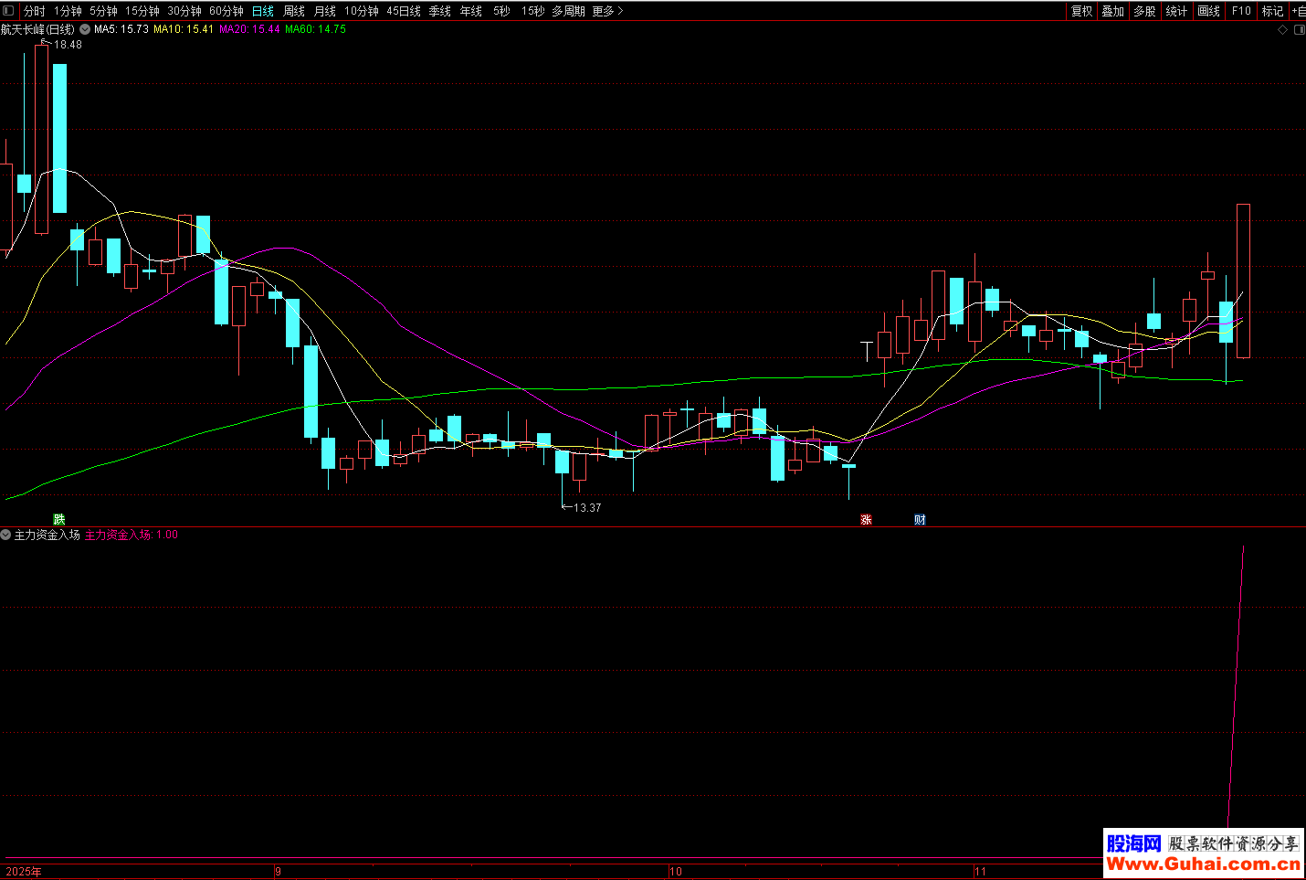Open the 画线 drawing tools

(x=1208, y=11)
